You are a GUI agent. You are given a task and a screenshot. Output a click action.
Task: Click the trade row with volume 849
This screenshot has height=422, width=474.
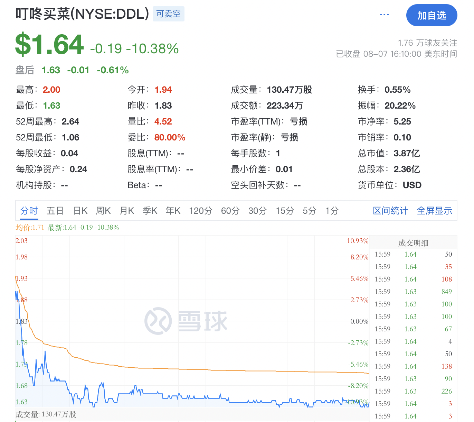click(x=413, y=292)
